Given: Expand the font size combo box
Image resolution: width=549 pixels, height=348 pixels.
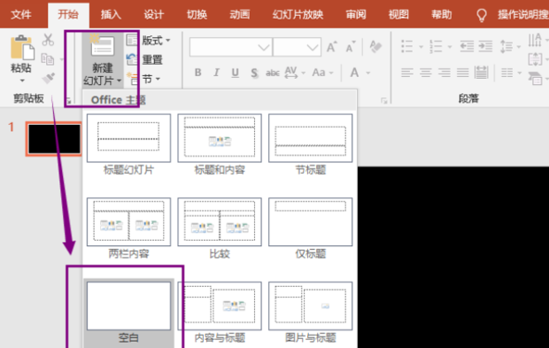Looking at the screenshot, I should tap(313, 47).
